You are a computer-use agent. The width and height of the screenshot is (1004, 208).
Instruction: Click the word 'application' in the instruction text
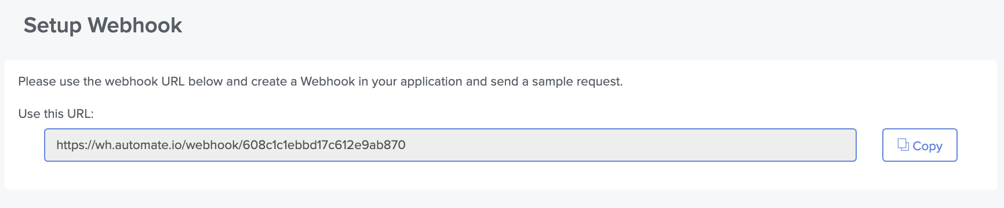coord(431,82)
